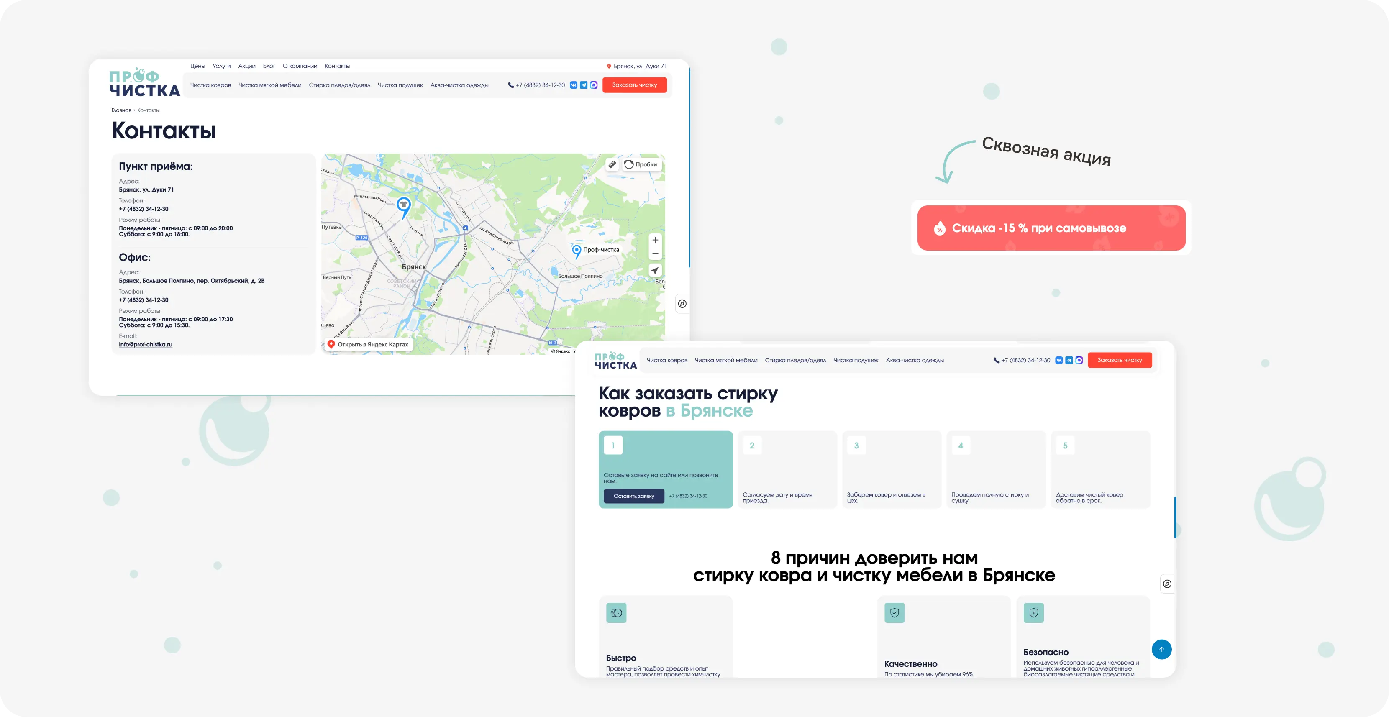This screenshot has width=1389, height=717.
Task: Click the Главная breadcrumb link
Action: coord(121,110)
